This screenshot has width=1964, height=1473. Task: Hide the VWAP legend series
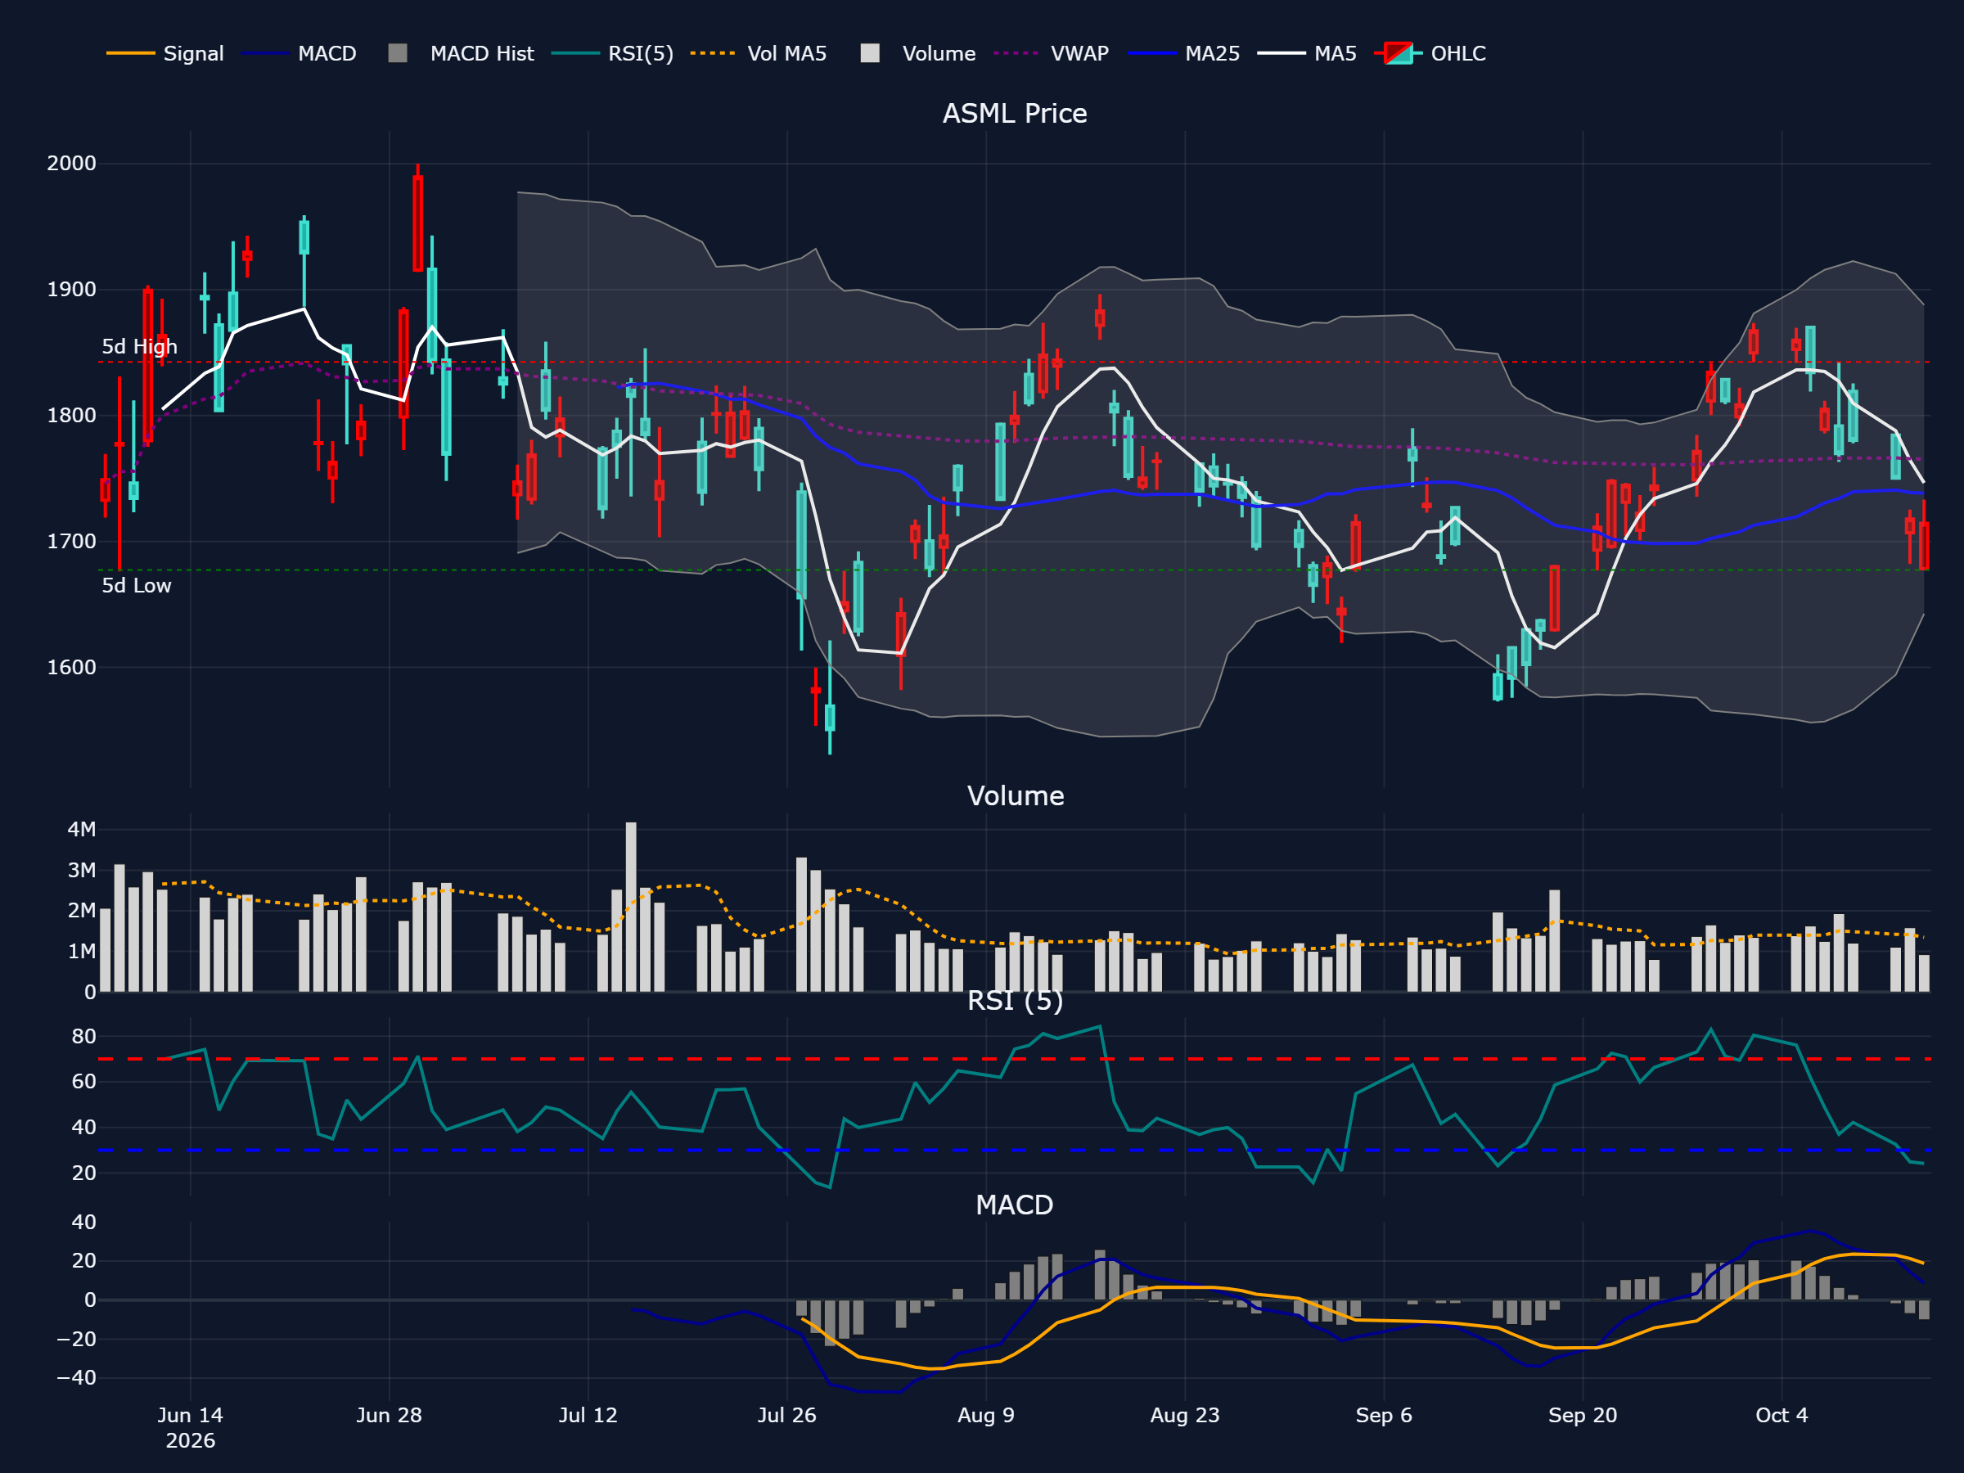[1052, 53]
